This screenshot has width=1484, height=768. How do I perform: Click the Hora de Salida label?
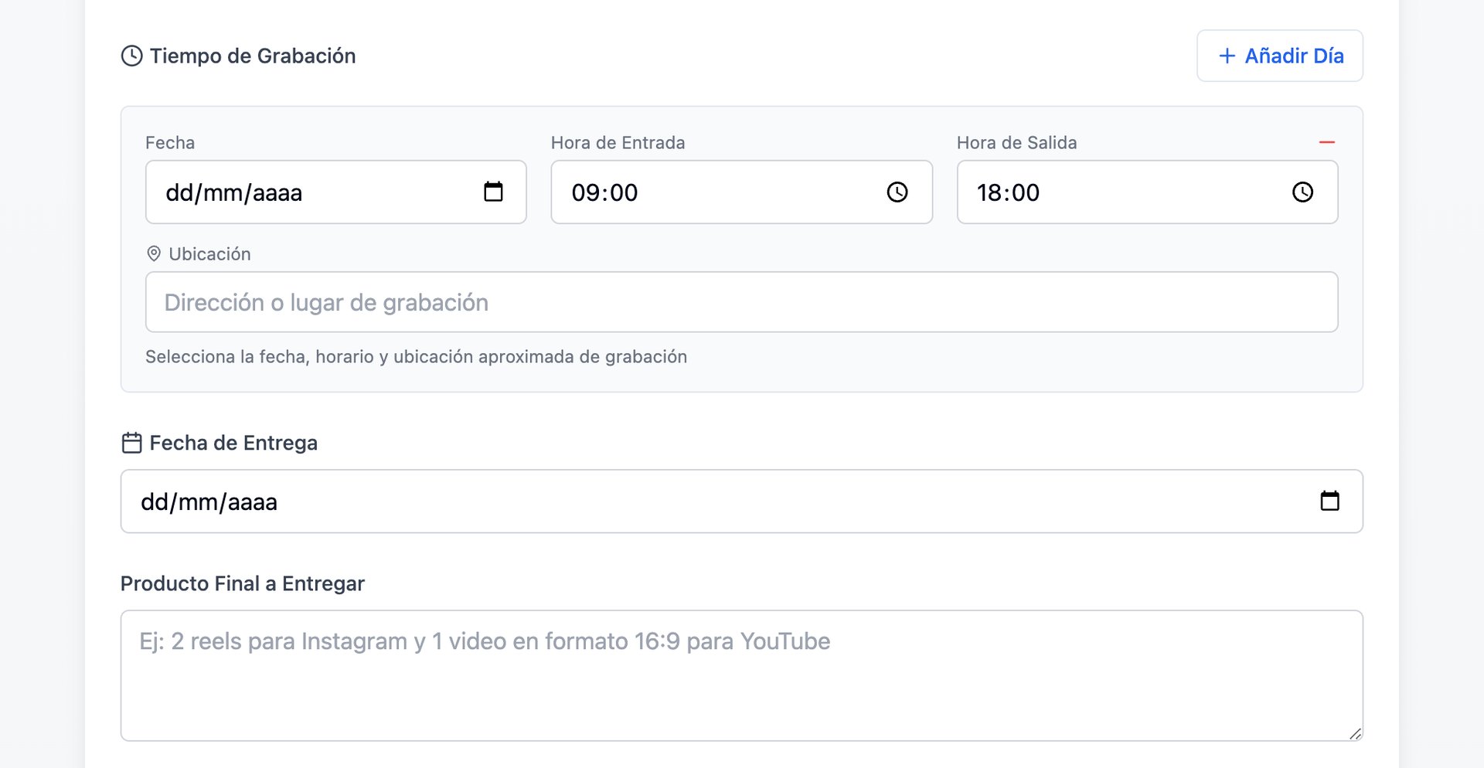pos(1016,143)
